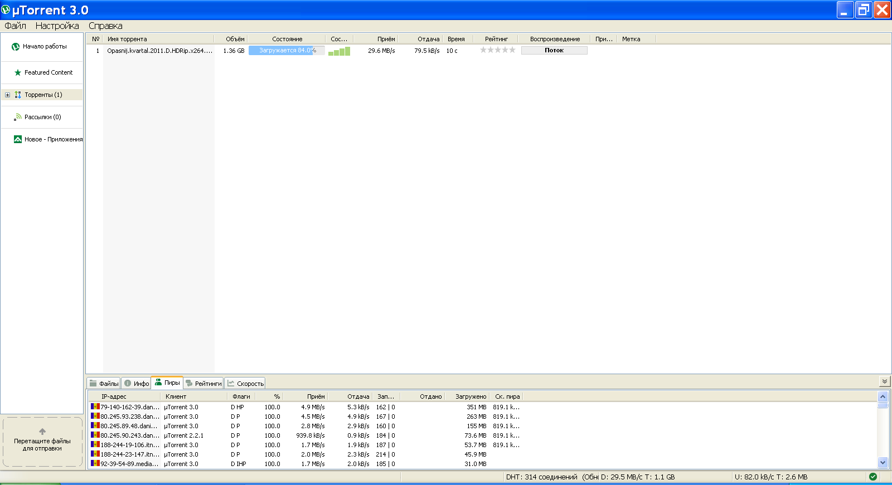Sort torrents by Время column

tap(457, 39)
